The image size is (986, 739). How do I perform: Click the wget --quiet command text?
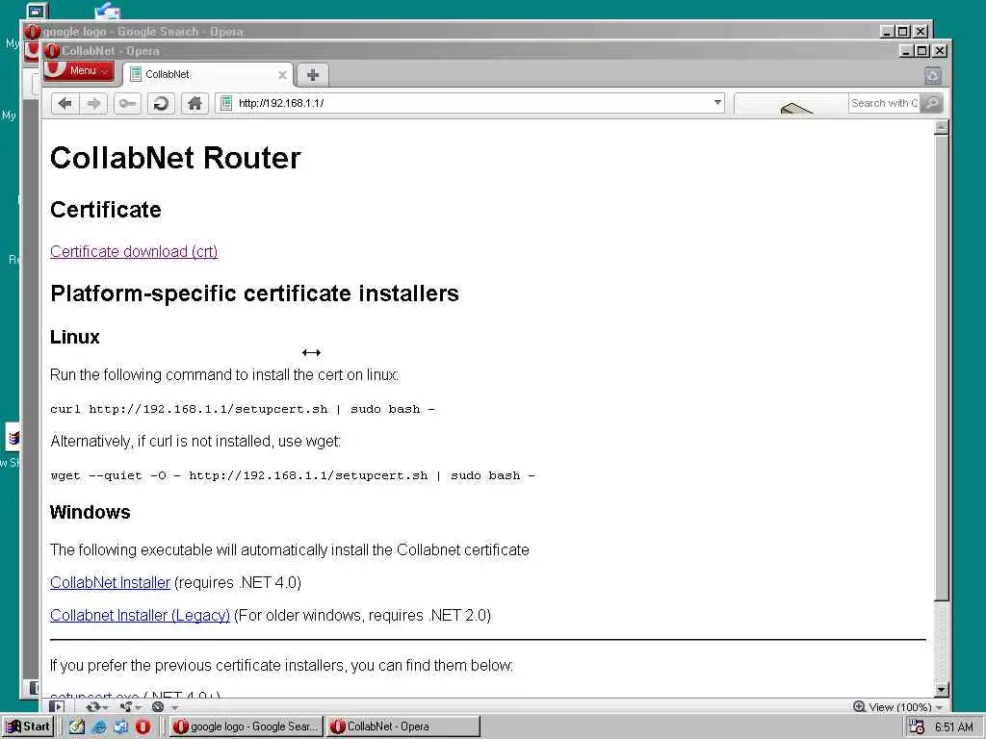coord(293,475)
